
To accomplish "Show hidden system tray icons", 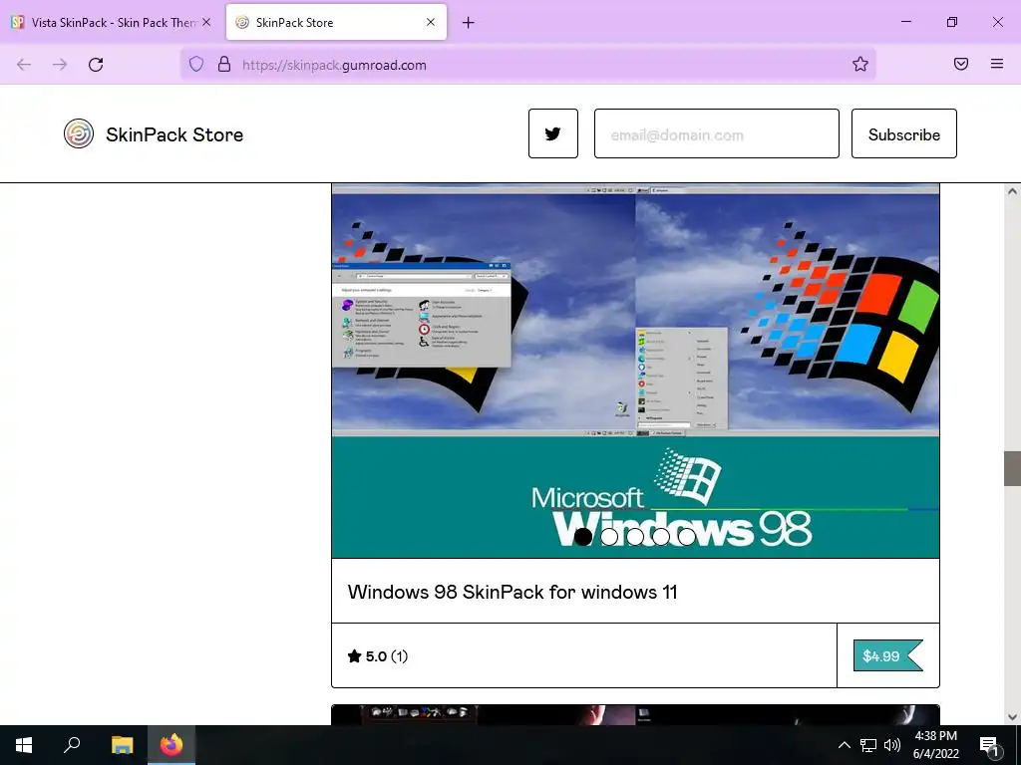I will [x=844, y=745].
